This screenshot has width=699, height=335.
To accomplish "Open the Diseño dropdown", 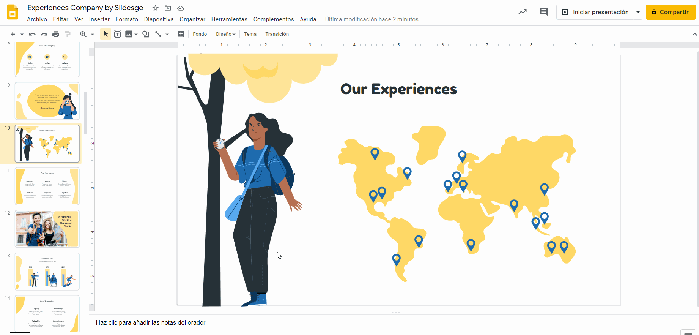I will (225, 34).
